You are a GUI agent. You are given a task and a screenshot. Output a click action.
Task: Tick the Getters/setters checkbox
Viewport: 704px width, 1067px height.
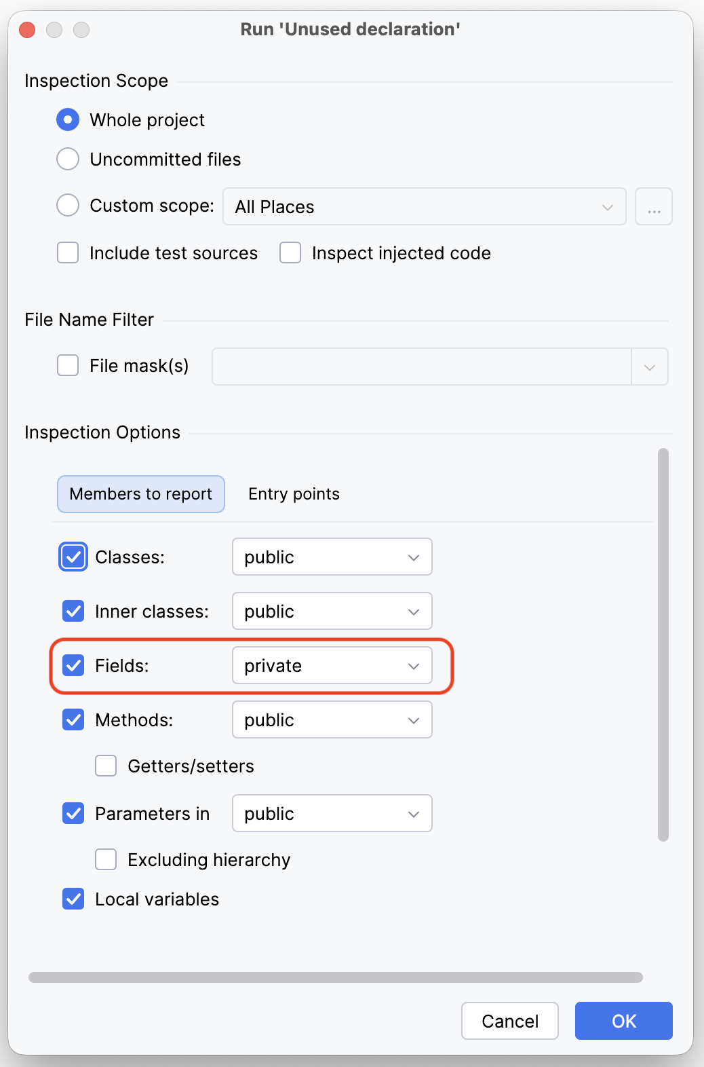pyautogui.click(x=106, y=766)
